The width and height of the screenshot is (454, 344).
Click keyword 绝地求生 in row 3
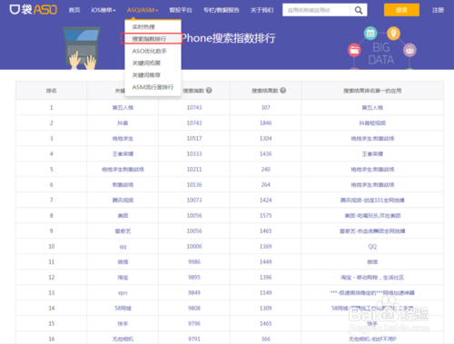point(123,138)
